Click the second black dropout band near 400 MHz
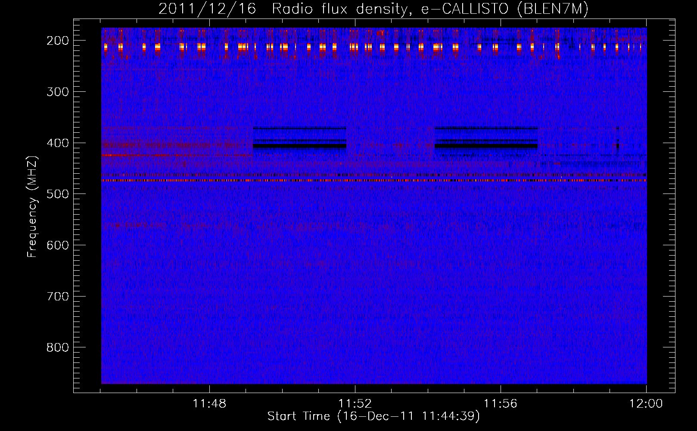 [486, 146]
